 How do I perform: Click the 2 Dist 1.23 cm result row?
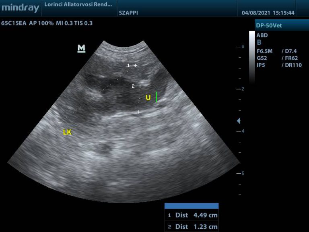click(192, 227)
